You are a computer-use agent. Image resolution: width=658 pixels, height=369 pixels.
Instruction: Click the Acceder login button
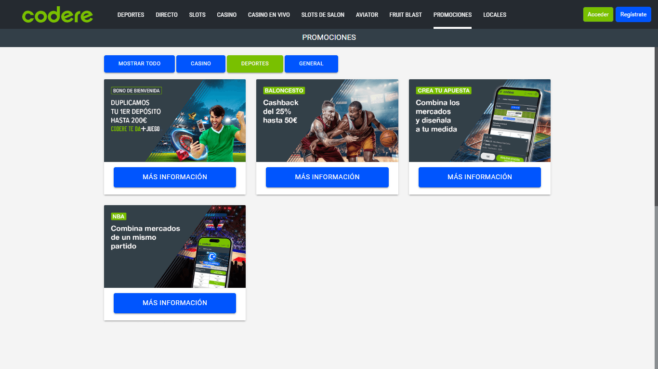tap(598, 14)
